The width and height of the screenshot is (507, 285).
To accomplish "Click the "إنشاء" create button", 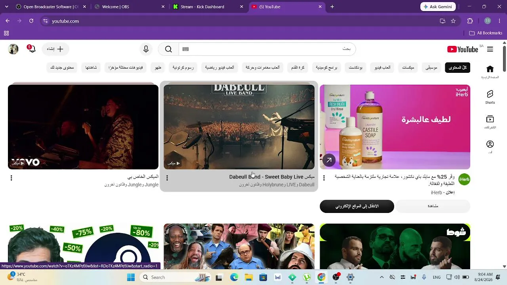I will (x=55, y=49).
